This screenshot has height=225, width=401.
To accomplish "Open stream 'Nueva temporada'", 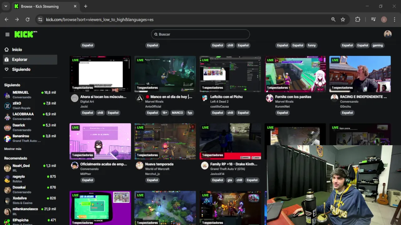I will (x=159, y=164).
